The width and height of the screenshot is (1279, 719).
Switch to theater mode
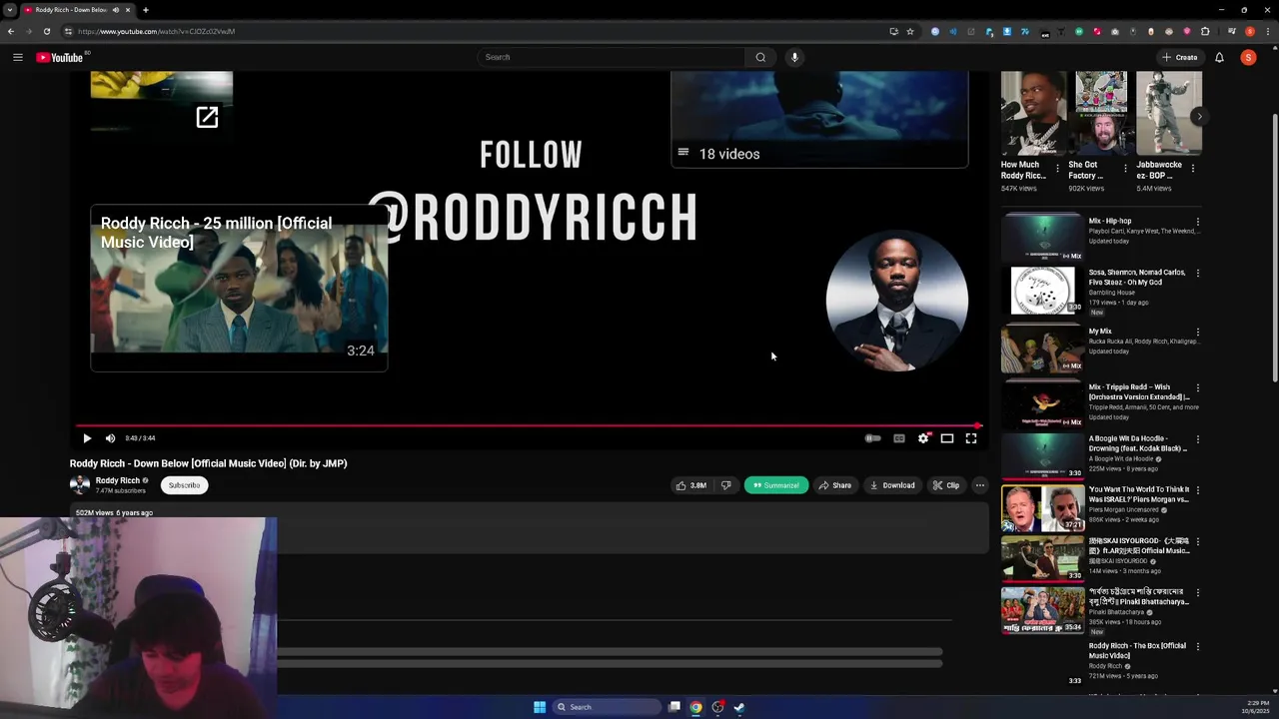947,438
